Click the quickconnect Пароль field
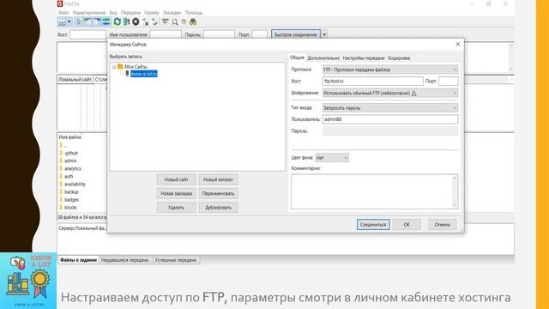Screen dimensions: 549x309 pos(220,34)
